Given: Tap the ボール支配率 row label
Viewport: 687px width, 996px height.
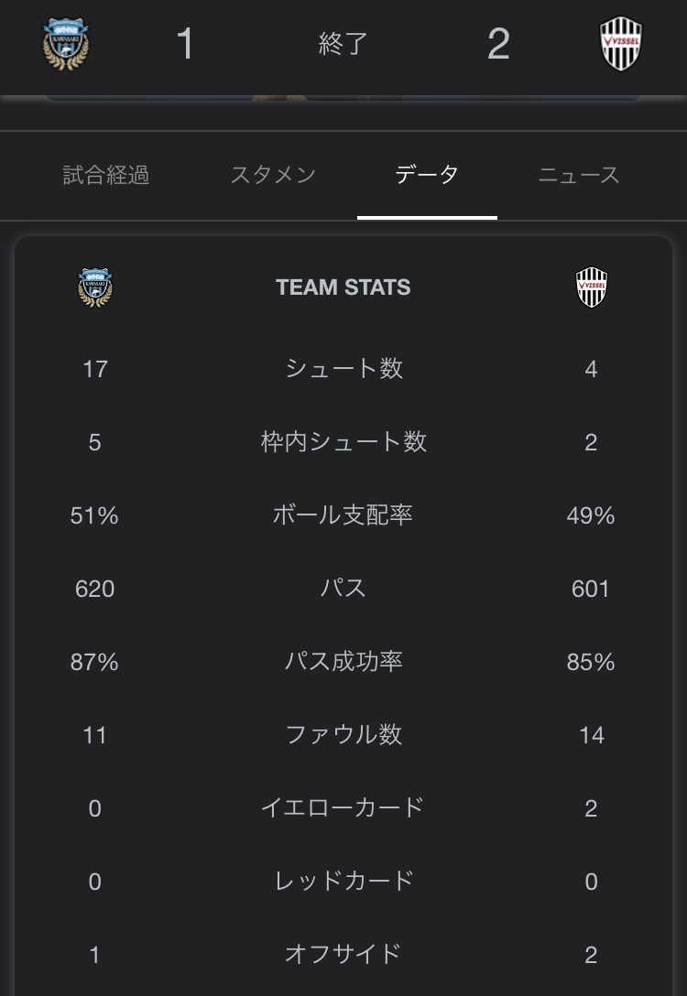Looking at the screenshot, I should pos(343,514).
